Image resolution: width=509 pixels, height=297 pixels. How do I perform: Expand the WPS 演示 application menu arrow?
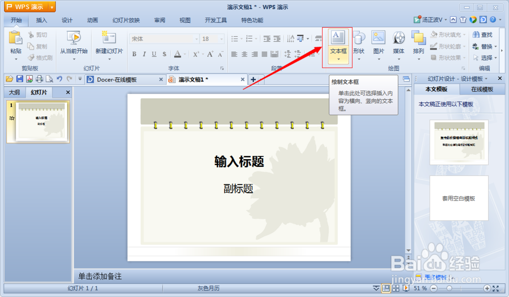pos(51,7)
